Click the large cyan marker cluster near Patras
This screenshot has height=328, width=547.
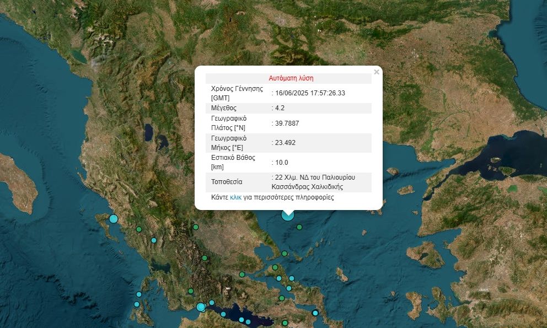(201, 307)
